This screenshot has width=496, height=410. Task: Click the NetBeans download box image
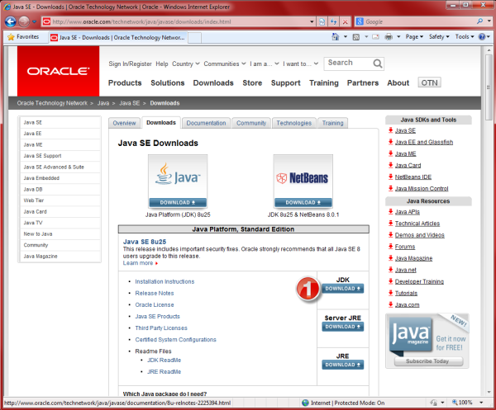click(303, 181)
